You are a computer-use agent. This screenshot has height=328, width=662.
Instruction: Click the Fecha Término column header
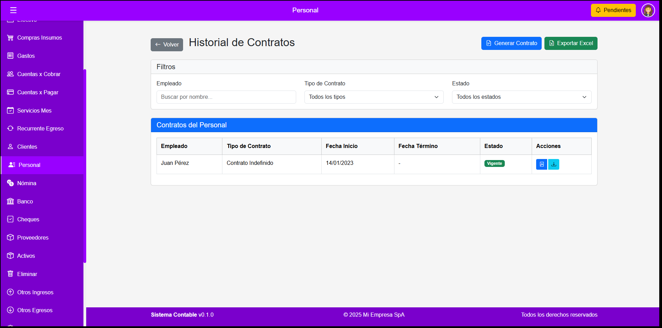437,146
